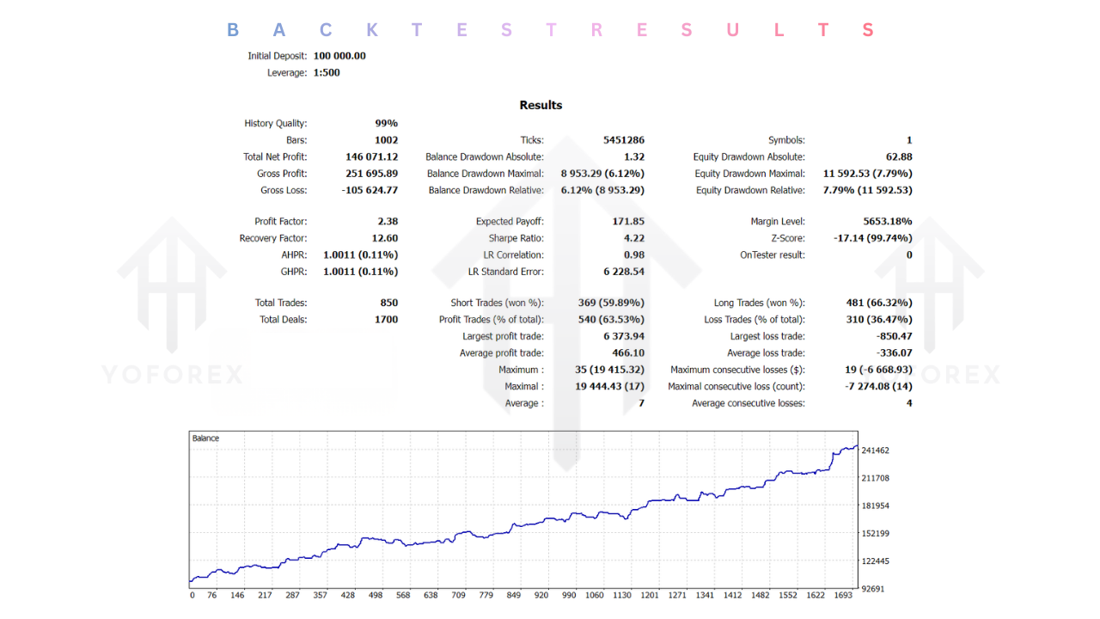The image size is (1100, 619).
Task: Select the History Quality 99% figure
Action: (387, 123)
